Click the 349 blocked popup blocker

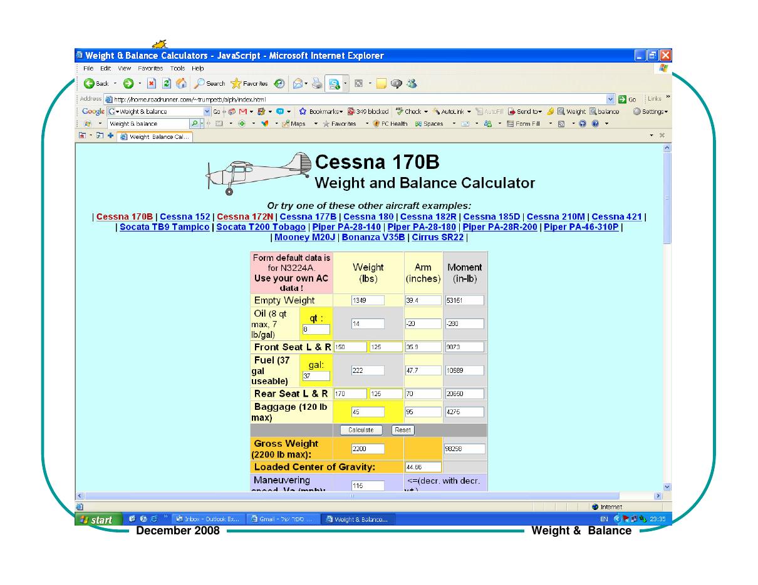367,111
